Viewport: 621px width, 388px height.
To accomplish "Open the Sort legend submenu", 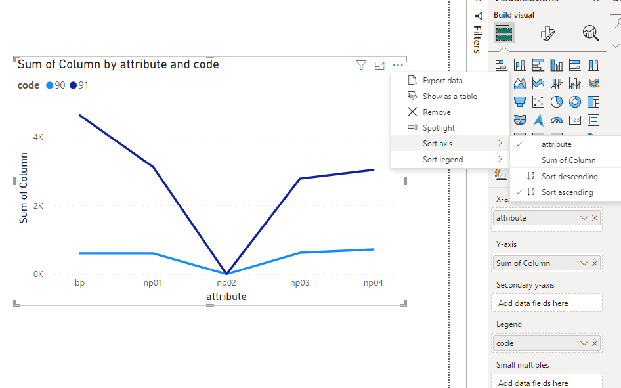I will (x=450, y=159).
